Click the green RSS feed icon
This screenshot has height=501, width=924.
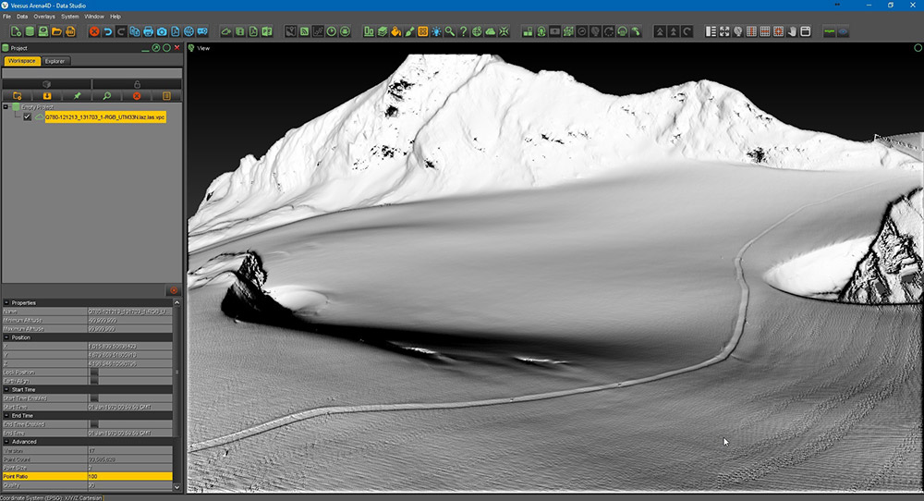pos(304,31)
